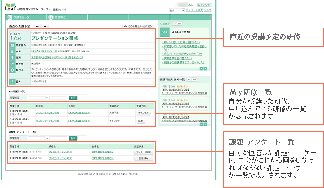Click the Leaf logo
The width and height of the screenshot is (324, 188).
click(10, 7)
